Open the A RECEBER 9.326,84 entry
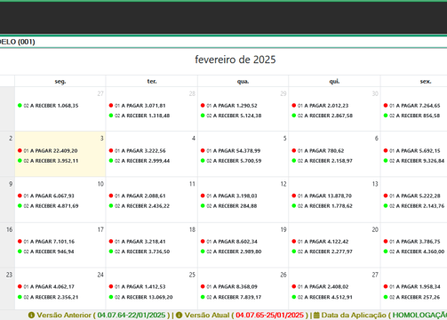This screenshot has width=447, height=320. (x=414, y=161)
